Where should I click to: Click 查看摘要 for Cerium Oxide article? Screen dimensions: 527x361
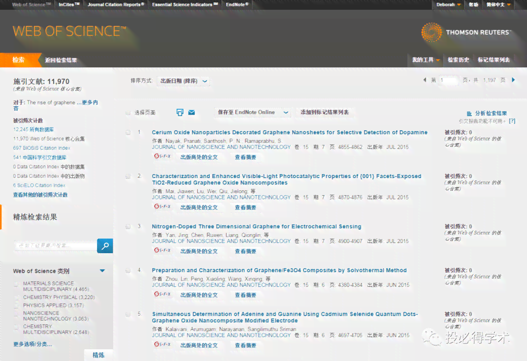coord(245,157)
